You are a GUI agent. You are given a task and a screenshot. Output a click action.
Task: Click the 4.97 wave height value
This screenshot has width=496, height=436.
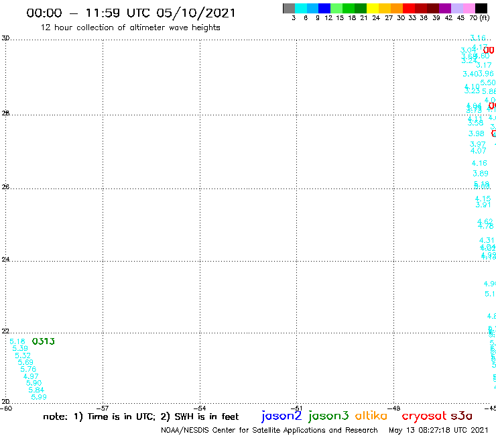[31, 376]
